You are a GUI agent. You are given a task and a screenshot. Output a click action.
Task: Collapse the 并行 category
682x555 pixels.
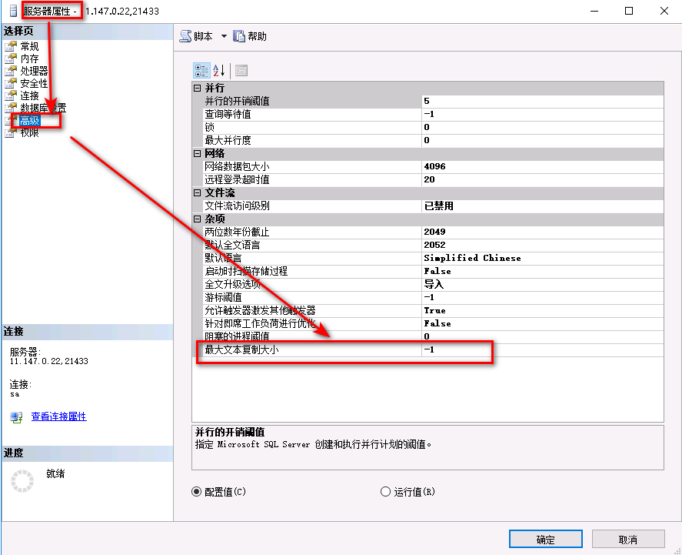point(198,88)
